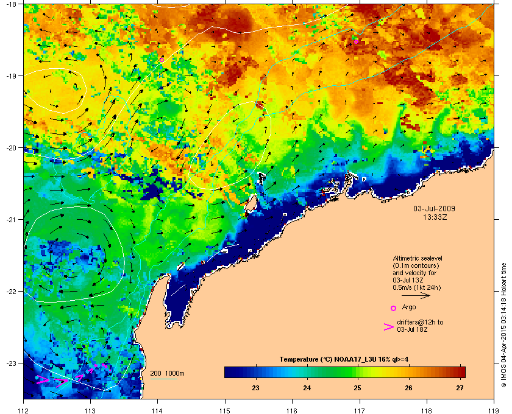Viewport: 512px width, 414px height.
Task: Click longitude axis label 116
Action: [x=292, y=411]
